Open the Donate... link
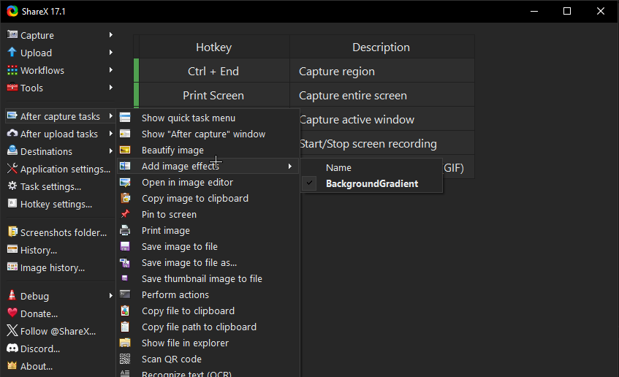619x377 pixels. [39, 313]
